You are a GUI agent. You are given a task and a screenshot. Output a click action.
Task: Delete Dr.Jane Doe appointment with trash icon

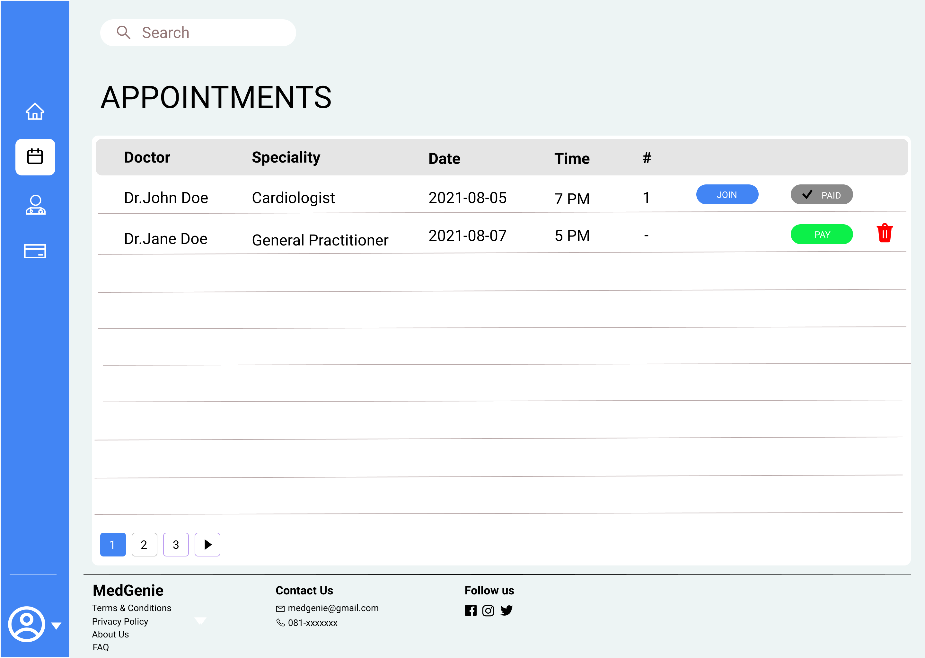click(885, 233)
